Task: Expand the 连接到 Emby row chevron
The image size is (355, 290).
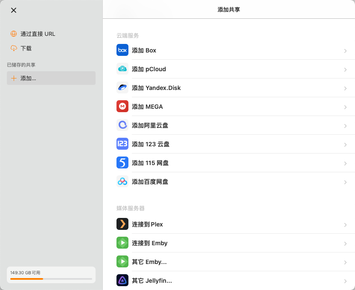Action: (x=345, y=244)
